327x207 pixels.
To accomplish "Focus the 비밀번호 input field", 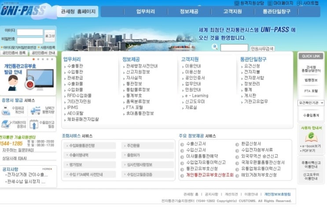I will click(x=30, y=40).
